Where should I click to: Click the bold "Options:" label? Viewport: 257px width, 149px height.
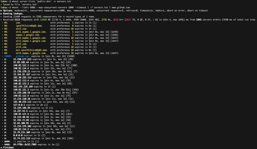click(x=8, y=11)
